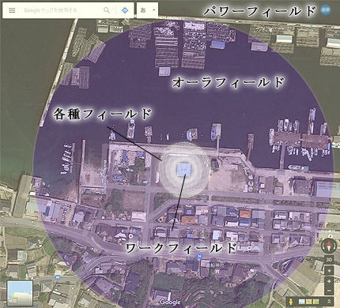Zoom out with the minus button
The image size is (340, 308).
coord(329,291)
